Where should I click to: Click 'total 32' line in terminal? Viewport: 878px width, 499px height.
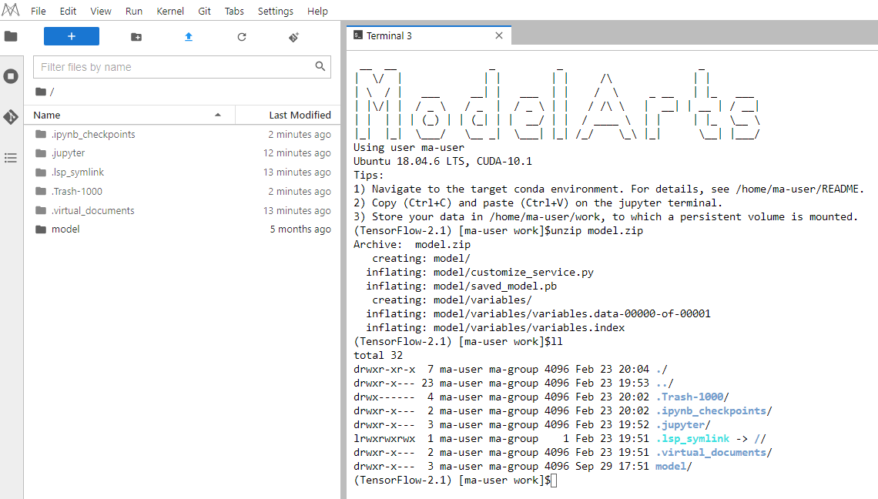pos(378,355)
